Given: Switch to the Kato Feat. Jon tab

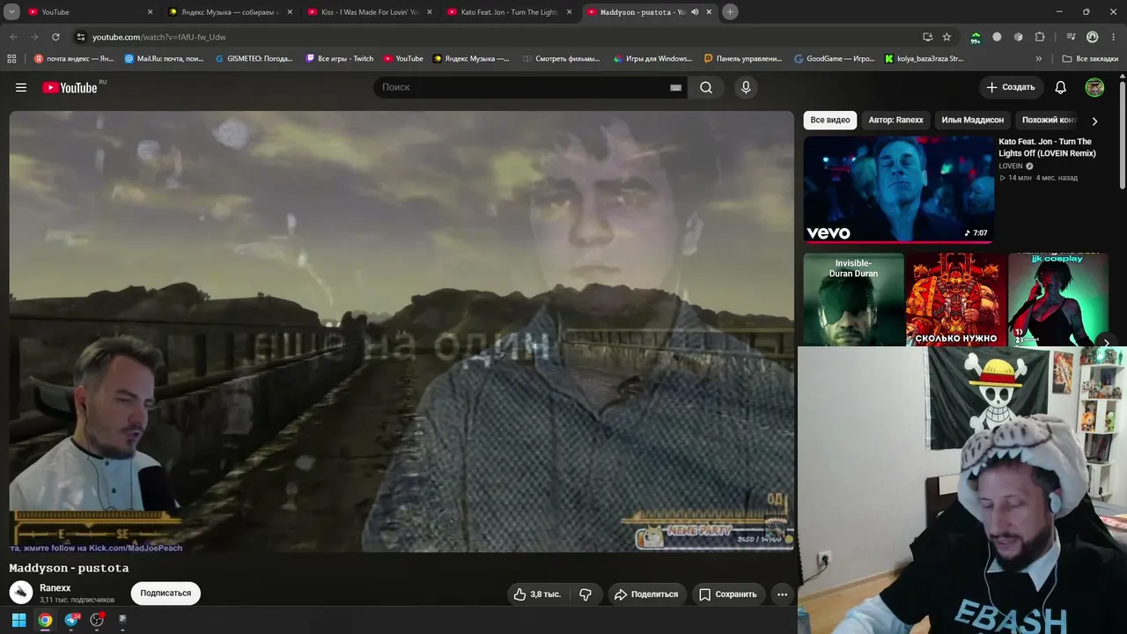Looking at the screenshot, I should coord(510,11).
